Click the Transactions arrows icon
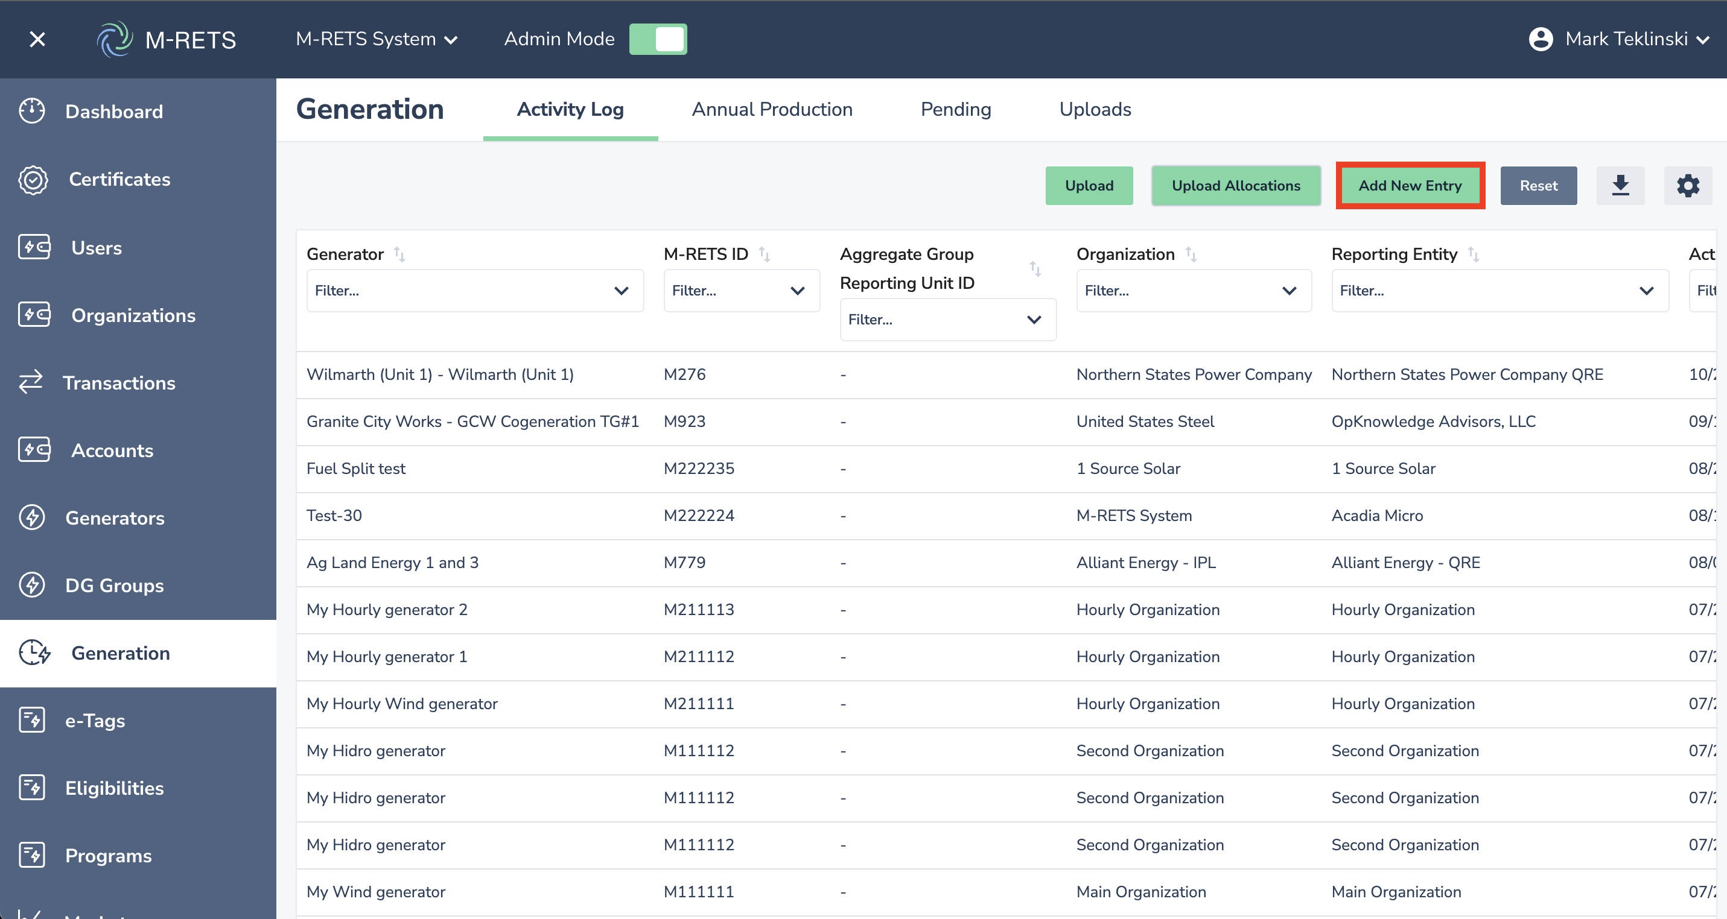Viewport: 1727px width, 919px height. [31, 382]
